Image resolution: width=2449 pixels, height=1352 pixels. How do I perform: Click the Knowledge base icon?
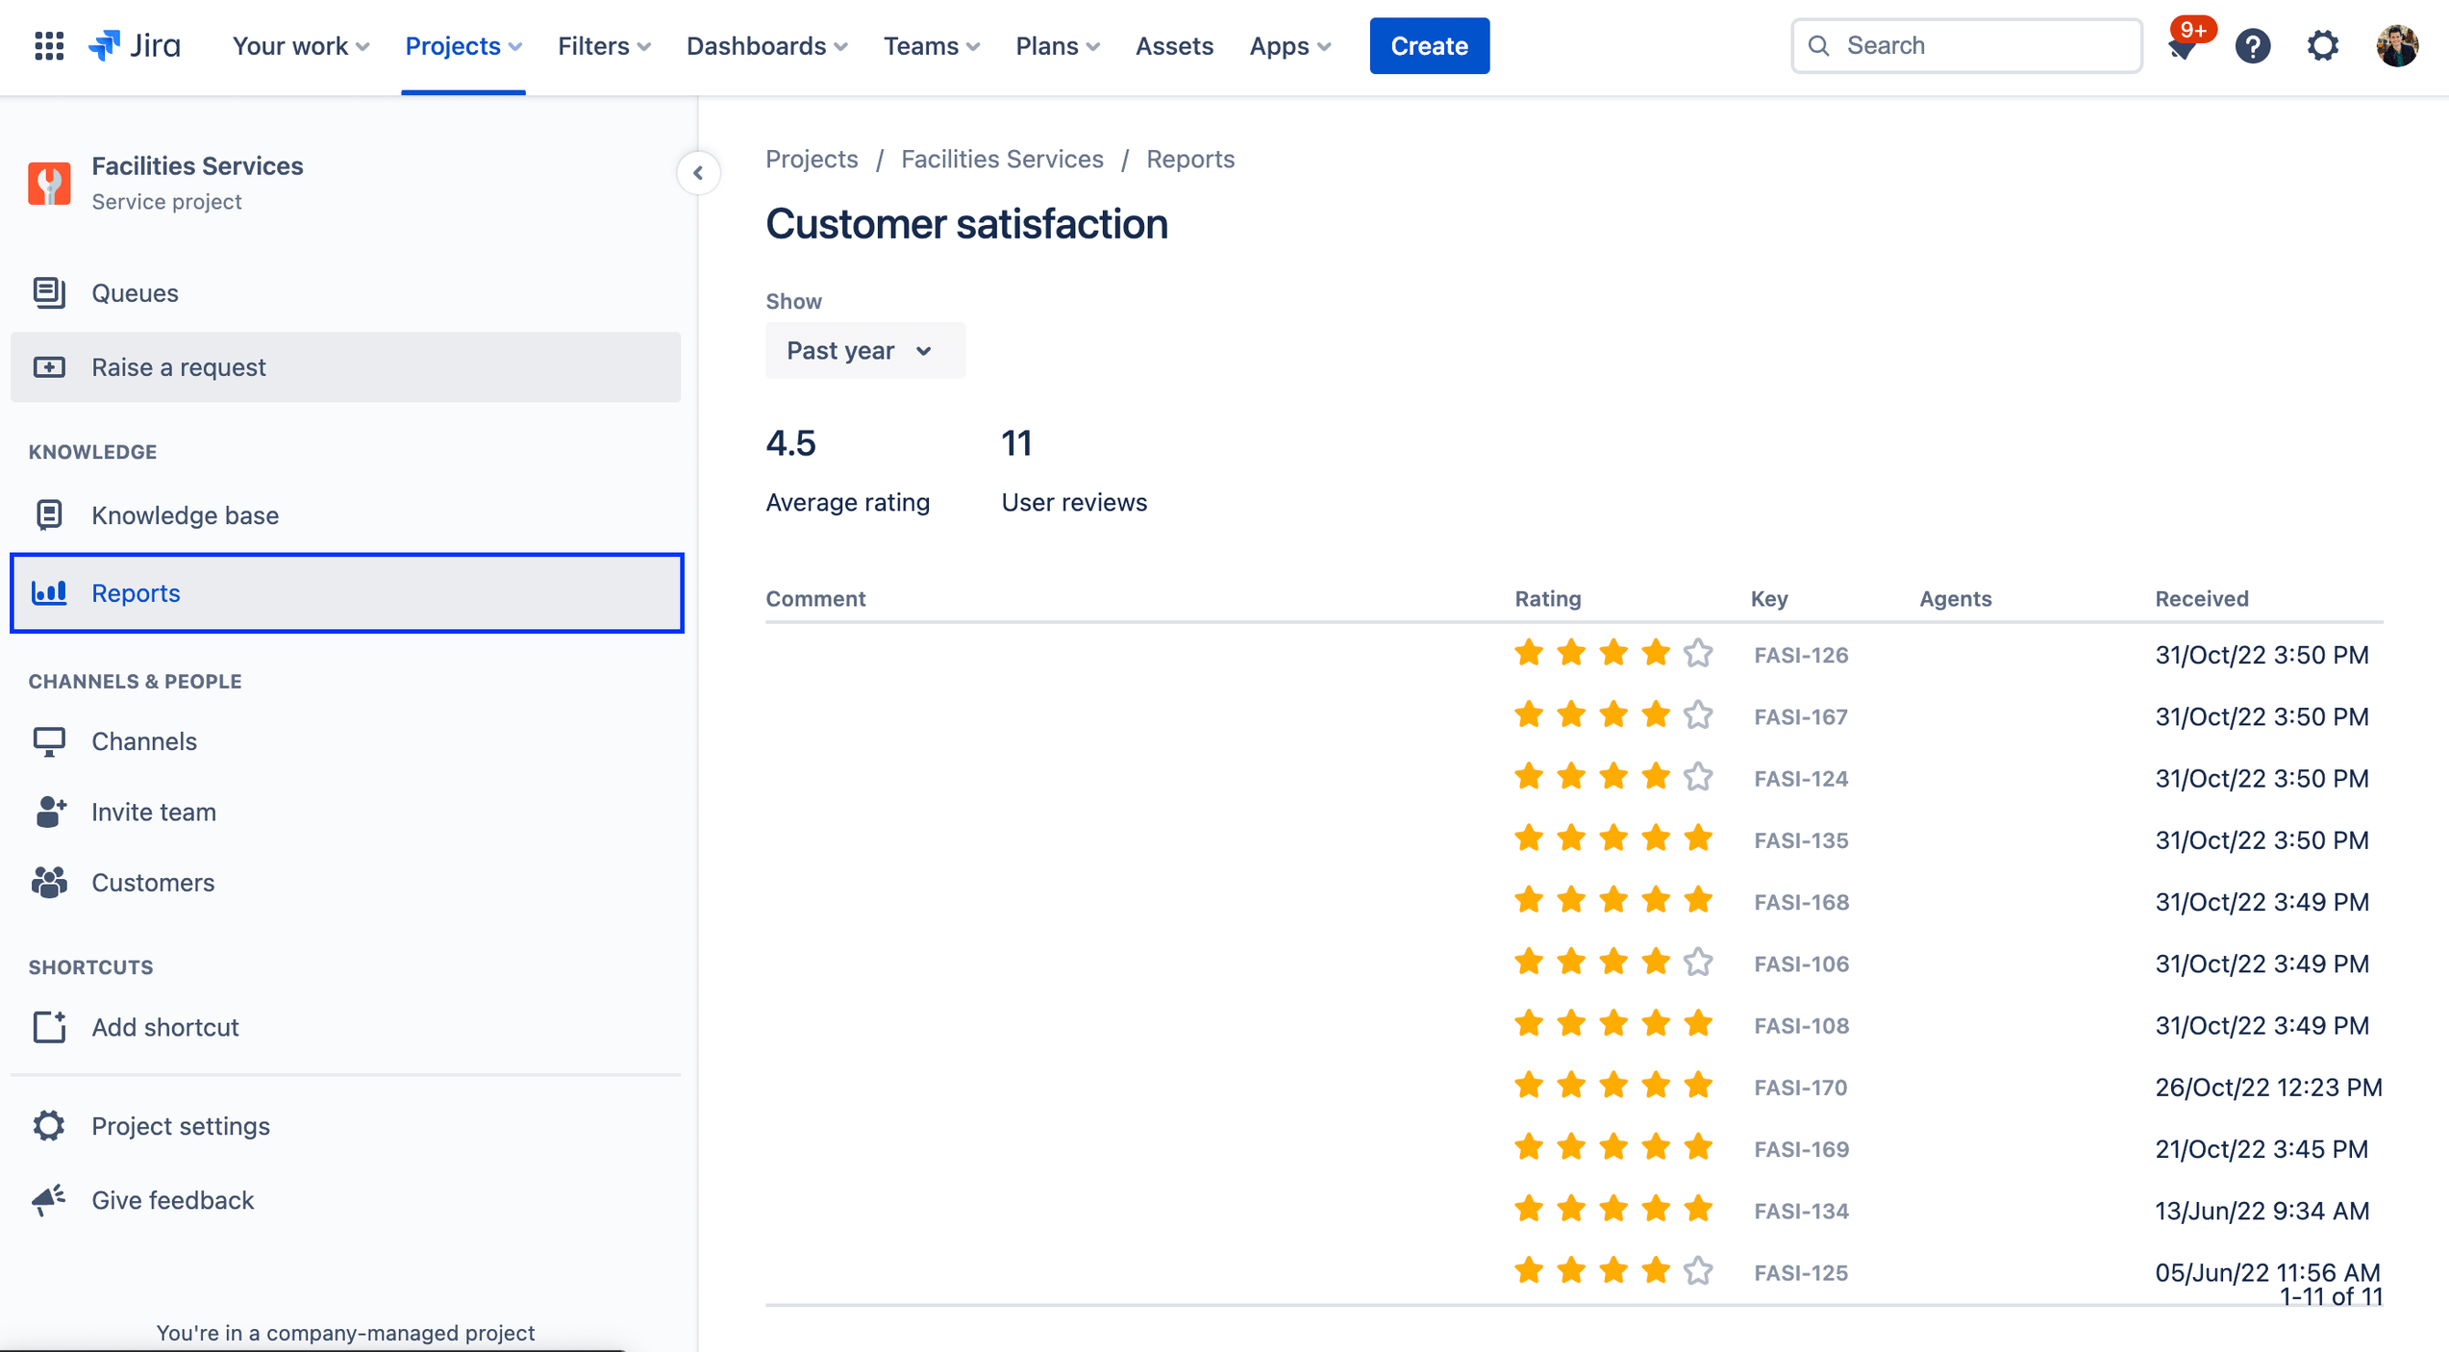tap(50, 513)
